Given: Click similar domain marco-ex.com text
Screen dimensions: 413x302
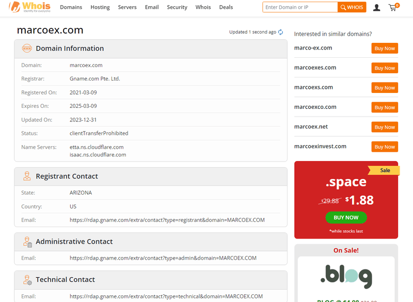Looking at the screenshot, I should pos(313,48).
